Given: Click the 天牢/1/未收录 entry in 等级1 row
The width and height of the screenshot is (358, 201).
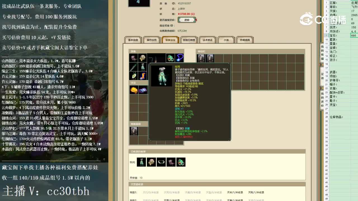Looking at the screenshot, I should point(235,192).
